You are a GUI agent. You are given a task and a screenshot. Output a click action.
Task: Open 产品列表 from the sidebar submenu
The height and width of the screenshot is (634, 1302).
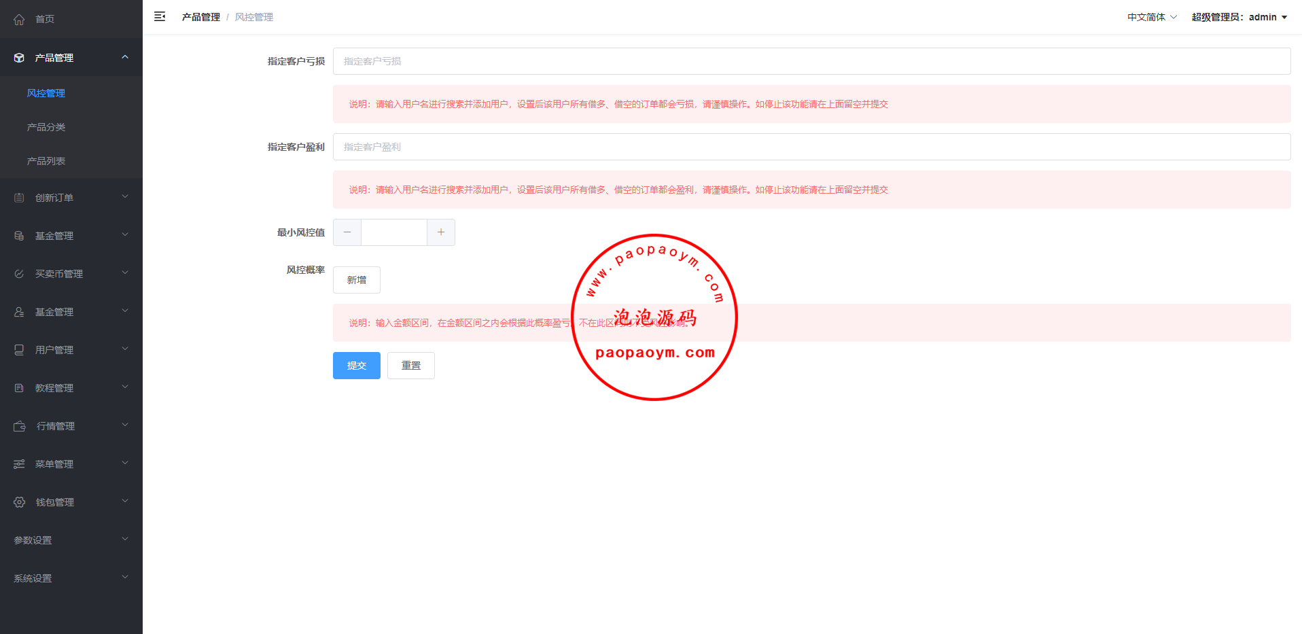[x=46, y=161]
